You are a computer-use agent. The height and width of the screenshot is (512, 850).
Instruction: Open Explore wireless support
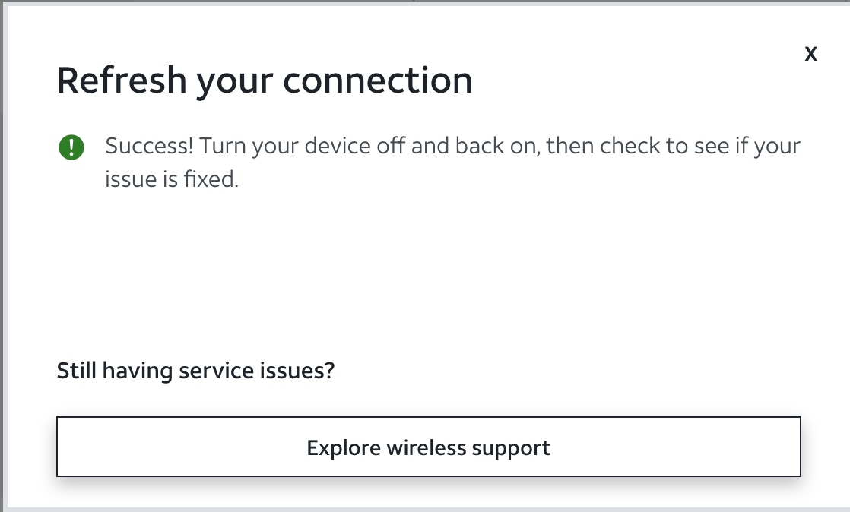click(x=428, y=447)
